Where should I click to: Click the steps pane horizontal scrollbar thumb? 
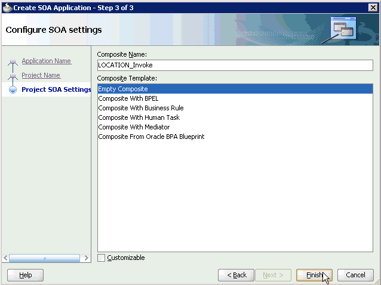coord(44,258)
